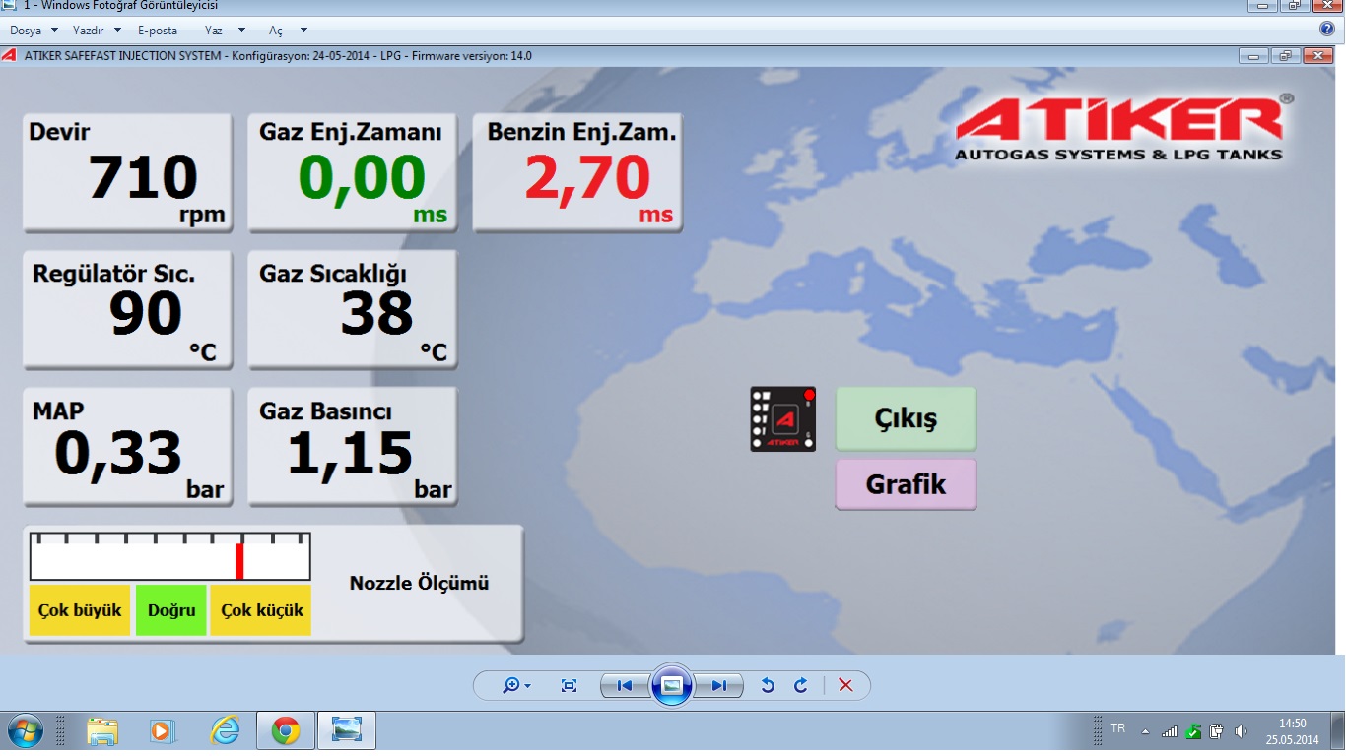Image resolution: width=1346 pixels, height=756 pixels.
Task: Open the Yazdır print menu
Action: click(x=97, y=31)
